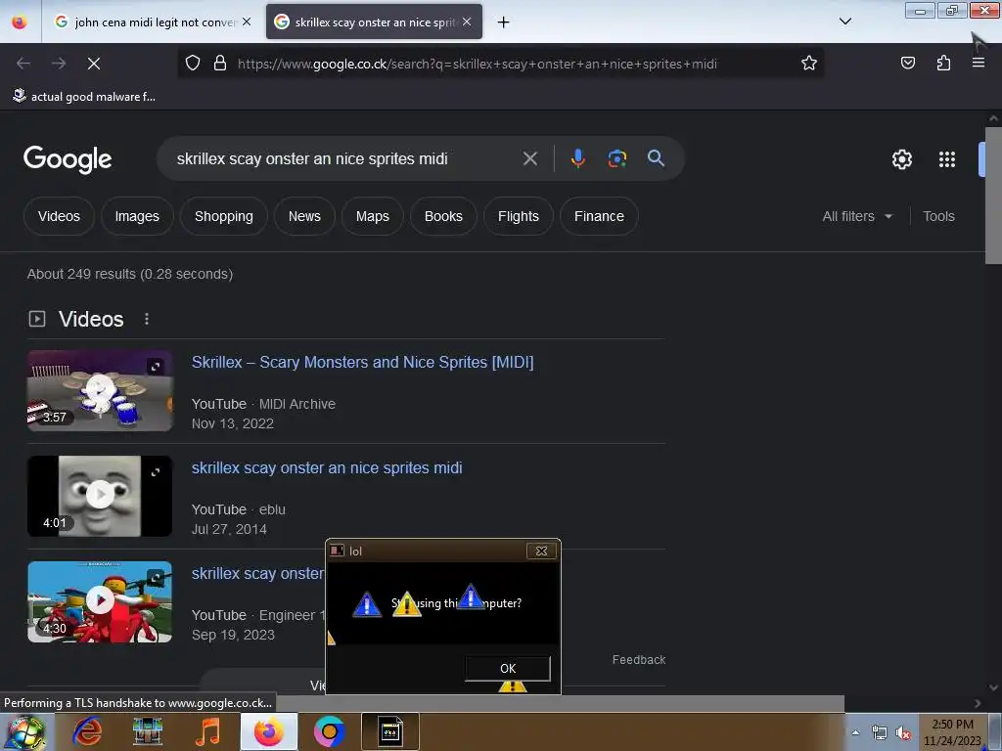Restore down the Firefox window
This screenshot has width=1002, height=751.
coord(951,10)
